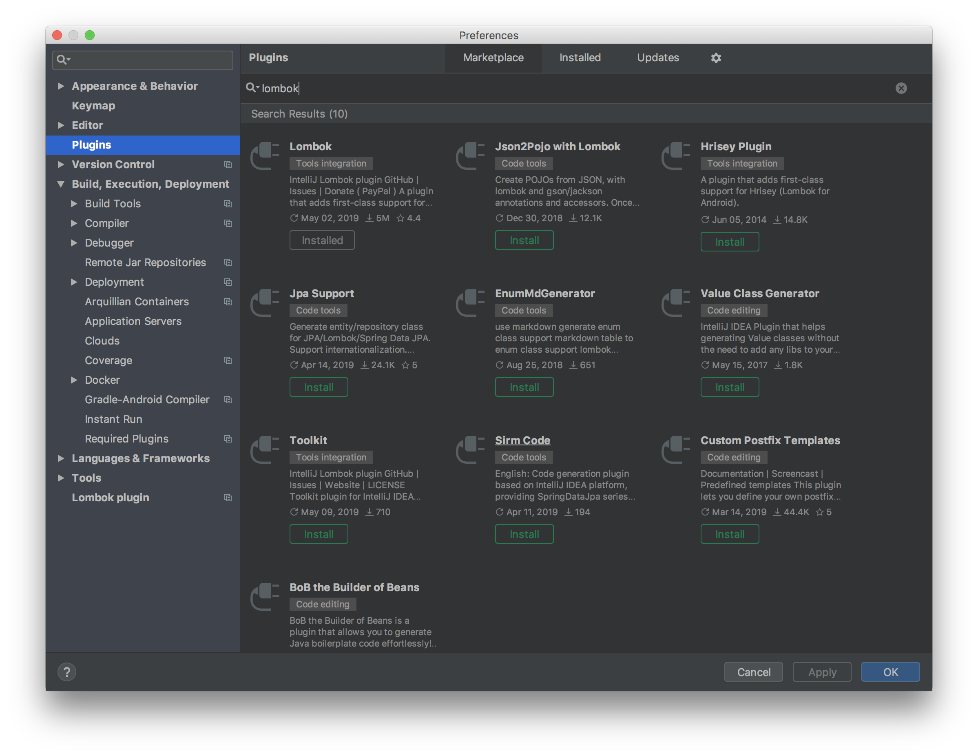Open the Updates tab

click(x=657, y=58)
